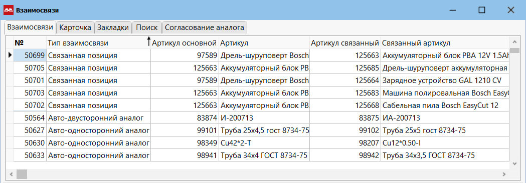Open the Закладки tab
This screenshot has width=526, height=183.
tap(113, 28)
